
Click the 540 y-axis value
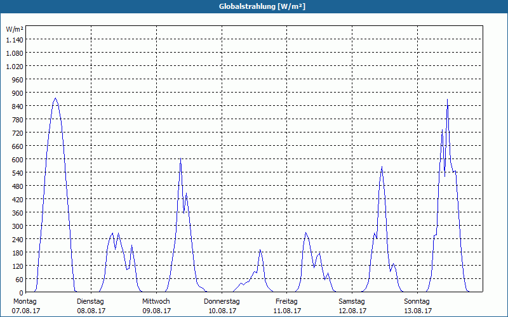click(18, 172)
